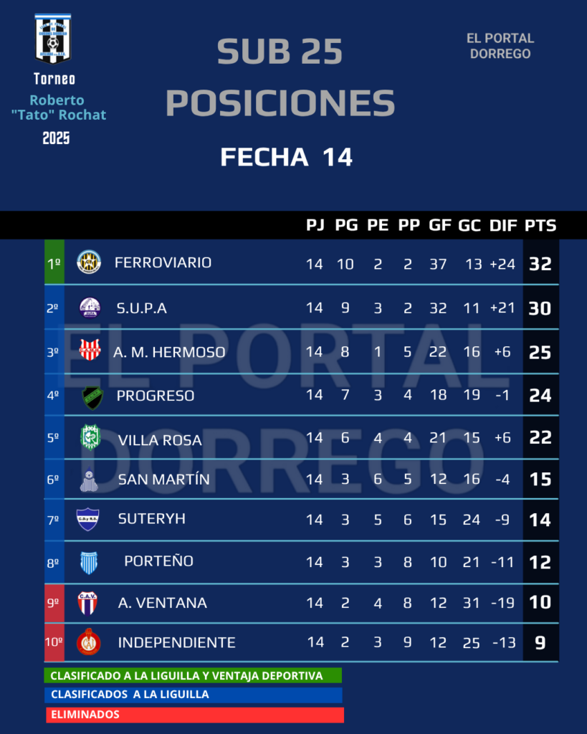587x734 pixels.
Task: Click the FERROVIARIO team name
Action: [x=163, y=262]
